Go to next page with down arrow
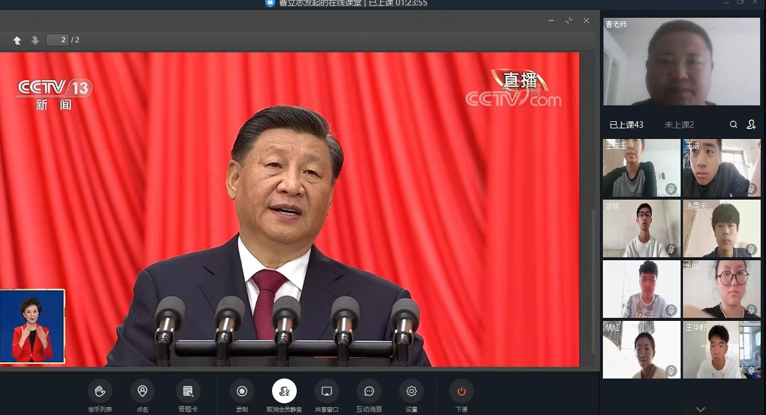Screen dimensions: 766x415 [35, 40]
